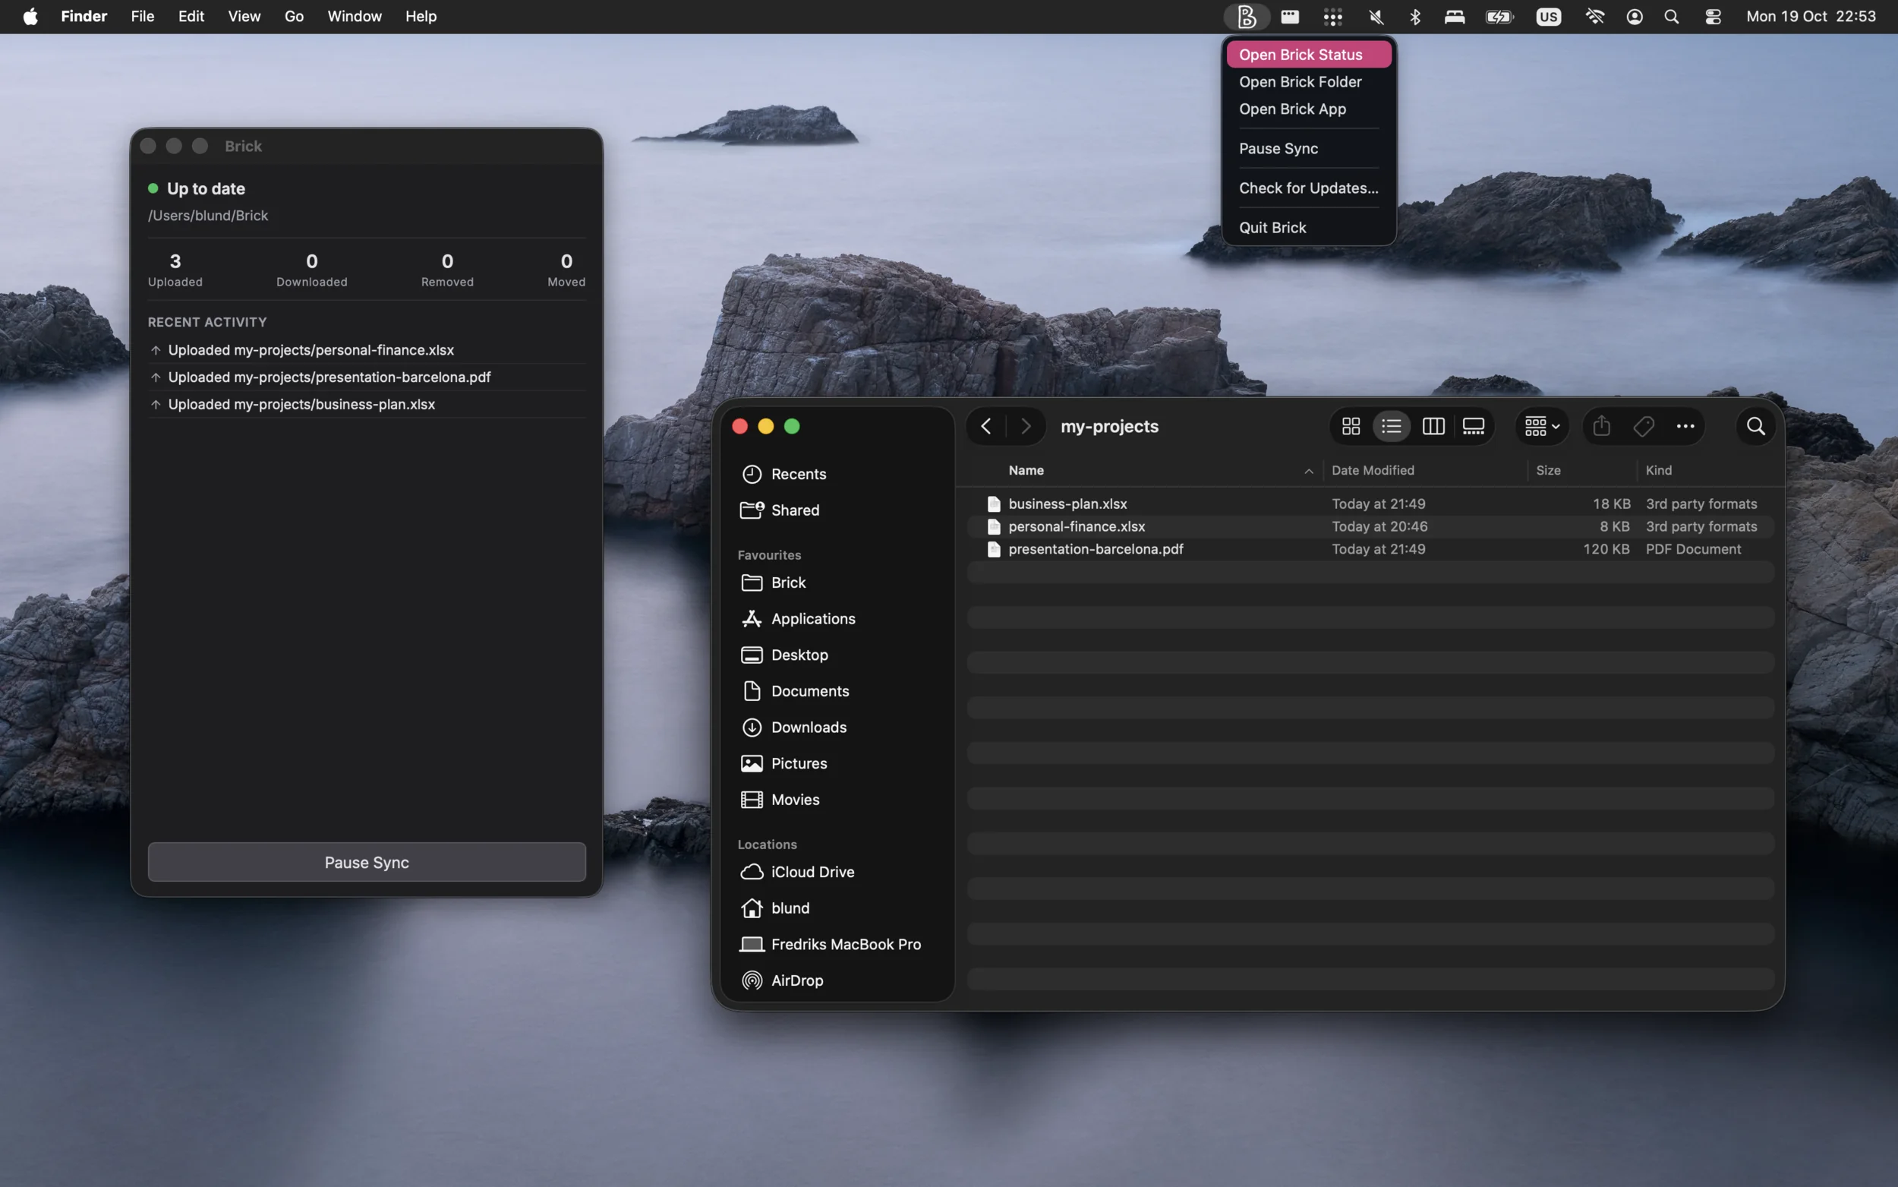Open Brick folder in Finder sidebar

[x=837, y=582]
